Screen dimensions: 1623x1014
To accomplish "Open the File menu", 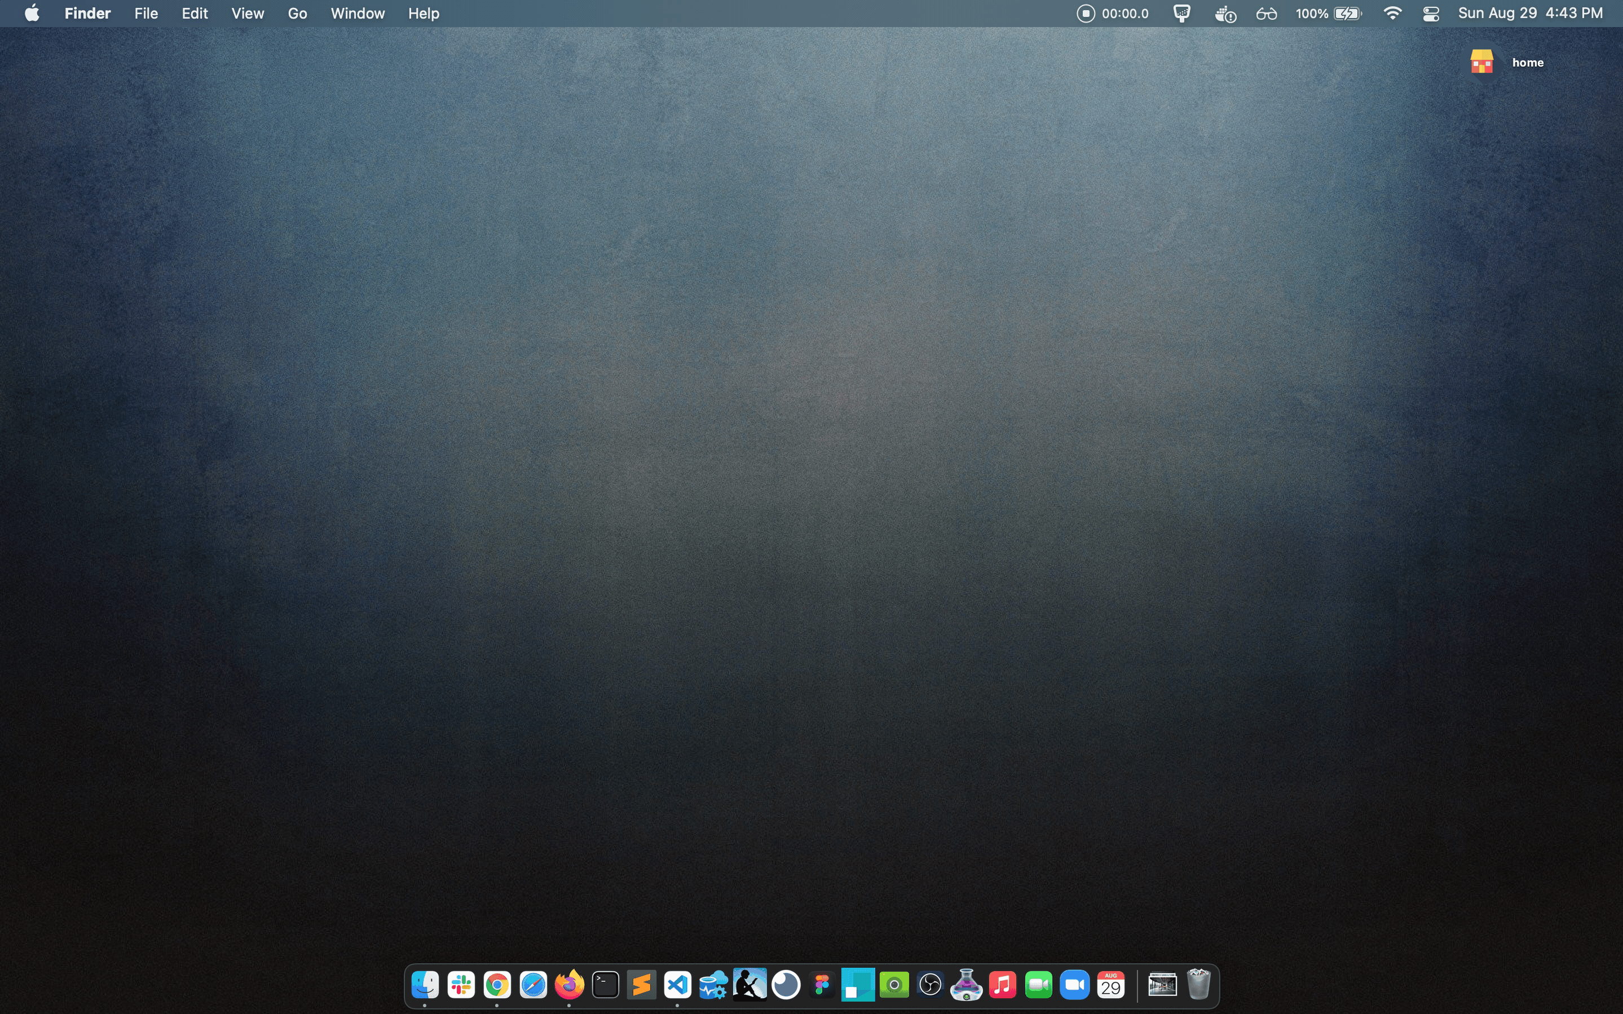I will (146, 14).
